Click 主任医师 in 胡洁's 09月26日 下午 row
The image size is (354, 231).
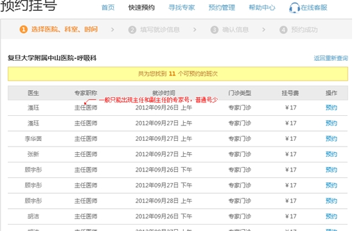point(86,216)
